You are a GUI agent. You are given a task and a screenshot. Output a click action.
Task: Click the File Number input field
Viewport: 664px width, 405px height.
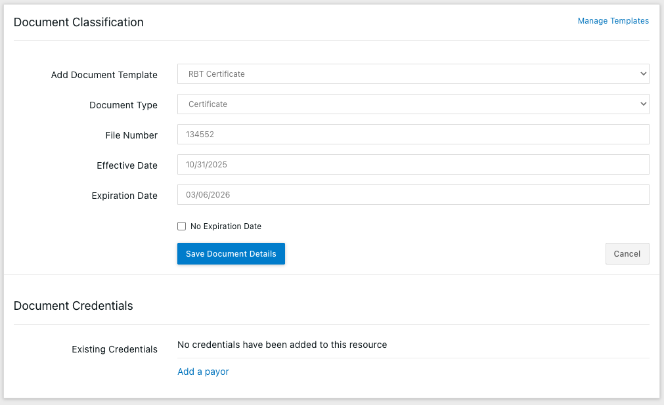413,134
